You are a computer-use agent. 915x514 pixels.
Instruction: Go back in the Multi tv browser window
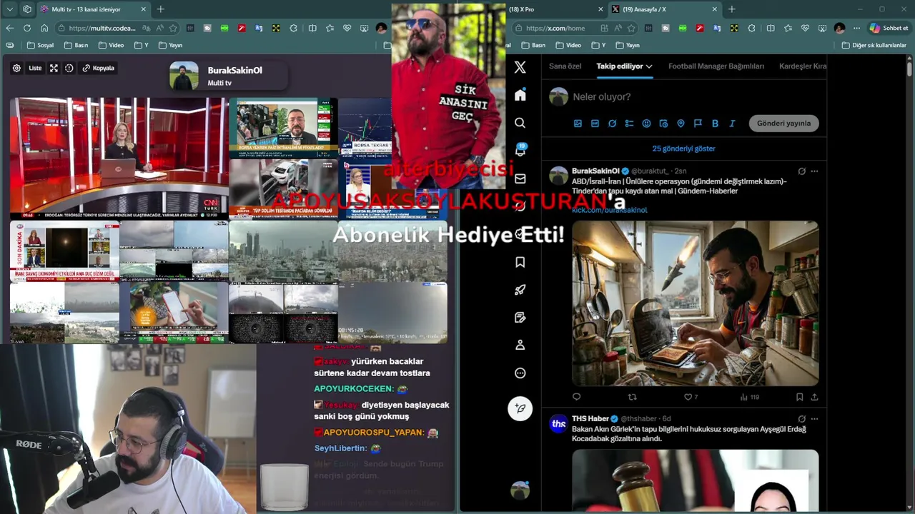click(10, 28)
